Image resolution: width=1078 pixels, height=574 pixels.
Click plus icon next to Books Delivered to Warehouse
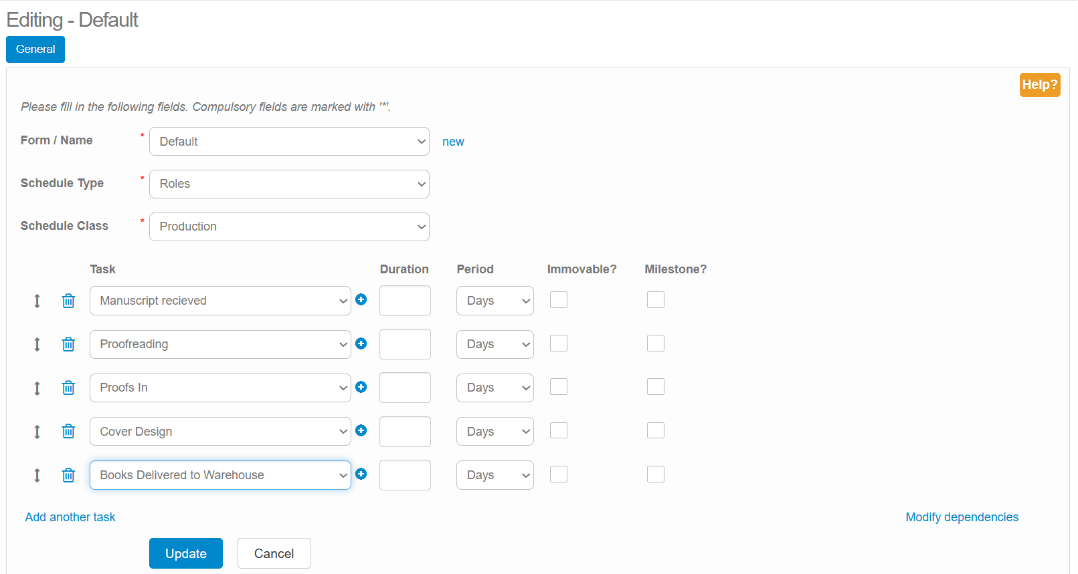click(x=361, y=474)
